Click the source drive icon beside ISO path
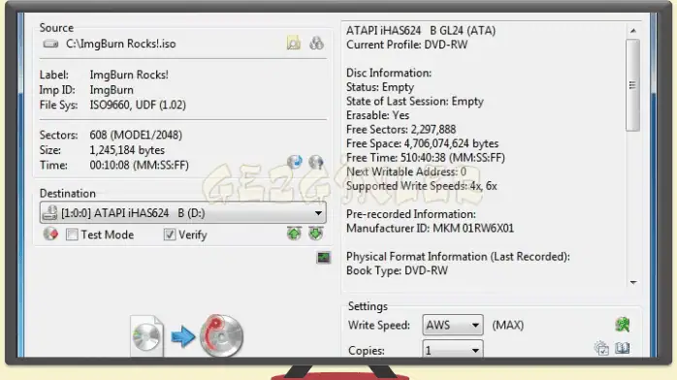The width and height of the screenshot is (677, 380). point(50,44)
